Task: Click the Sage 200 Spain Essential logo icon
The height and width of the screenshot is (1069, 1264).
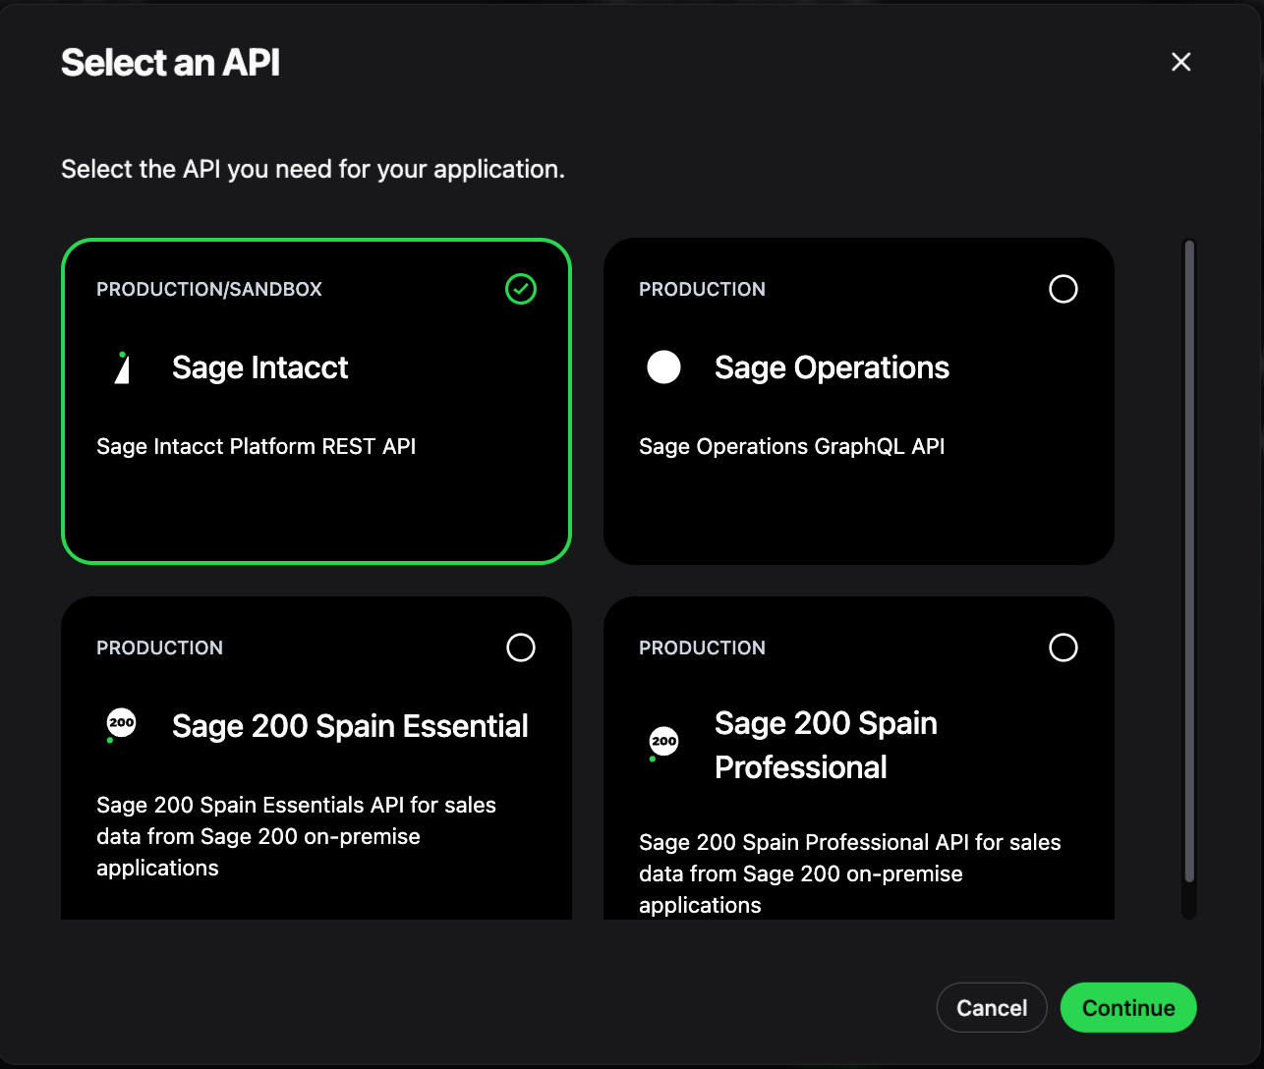Action: [x=121, y=725]
